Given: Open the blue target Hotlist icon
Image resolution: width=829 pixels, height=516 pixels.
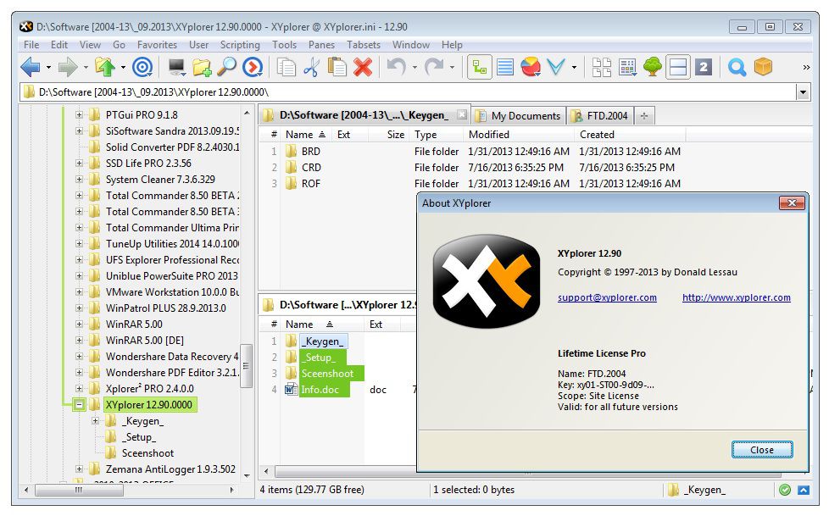Looking at the screenshot, I should tap(142, 67).
